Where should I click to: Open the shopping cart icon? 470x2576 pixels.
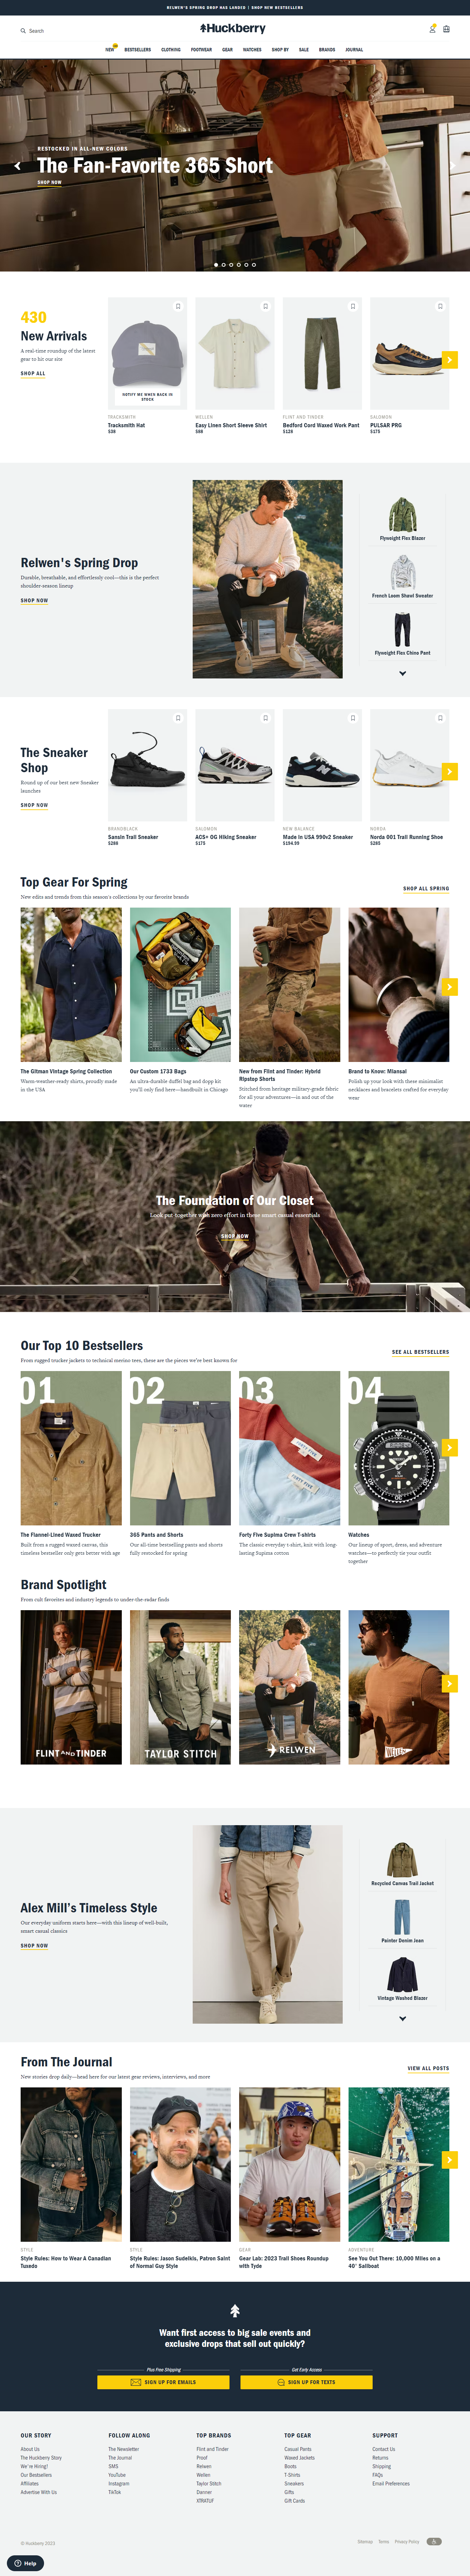point(446,29)
